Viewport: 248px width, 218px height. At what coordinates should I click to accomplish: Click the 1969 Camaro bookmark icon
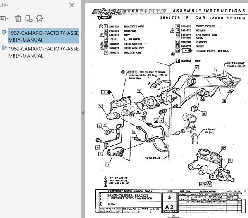point(4,48)
